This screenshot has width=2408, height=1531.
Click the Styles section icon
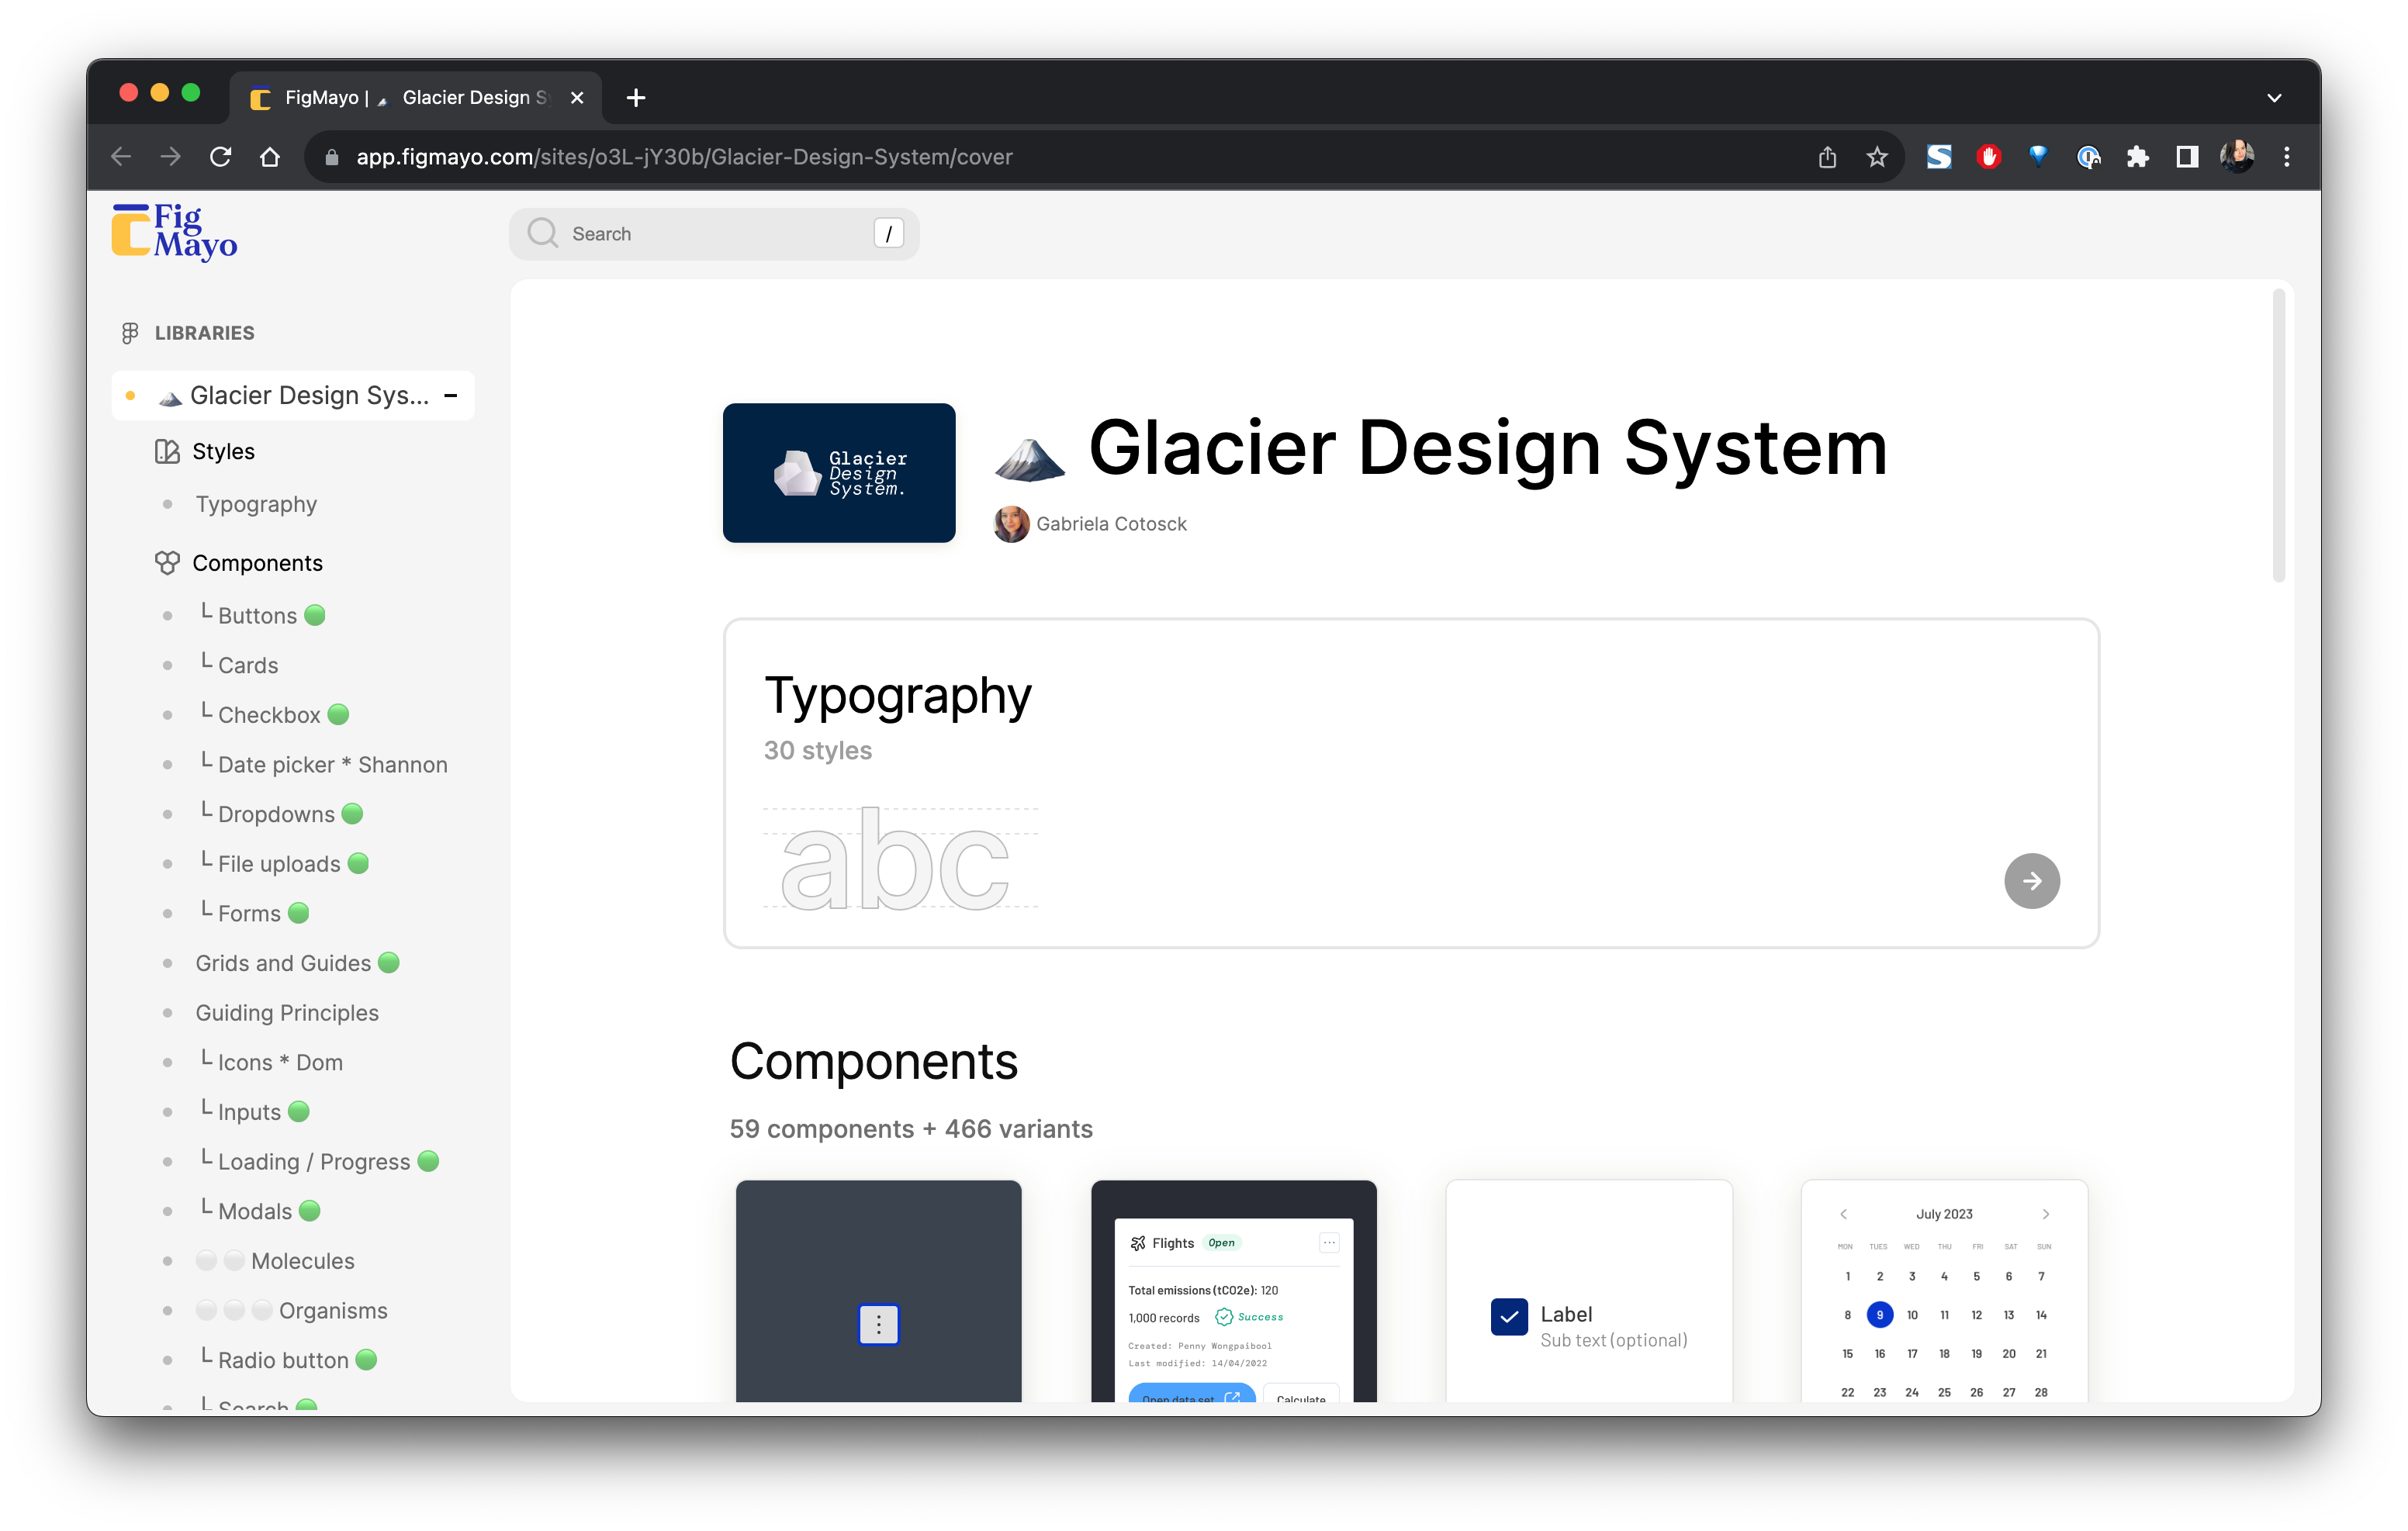(167, 451)
